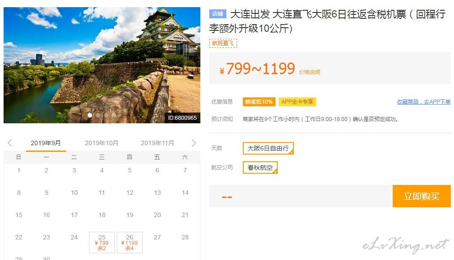Click the 优惠信息 label
This screenshot has height=260, width=454.
pyautogui.click(x=222, y=102)
